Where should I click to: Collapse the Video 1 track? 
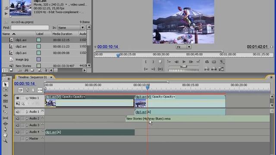coord(27,98)
